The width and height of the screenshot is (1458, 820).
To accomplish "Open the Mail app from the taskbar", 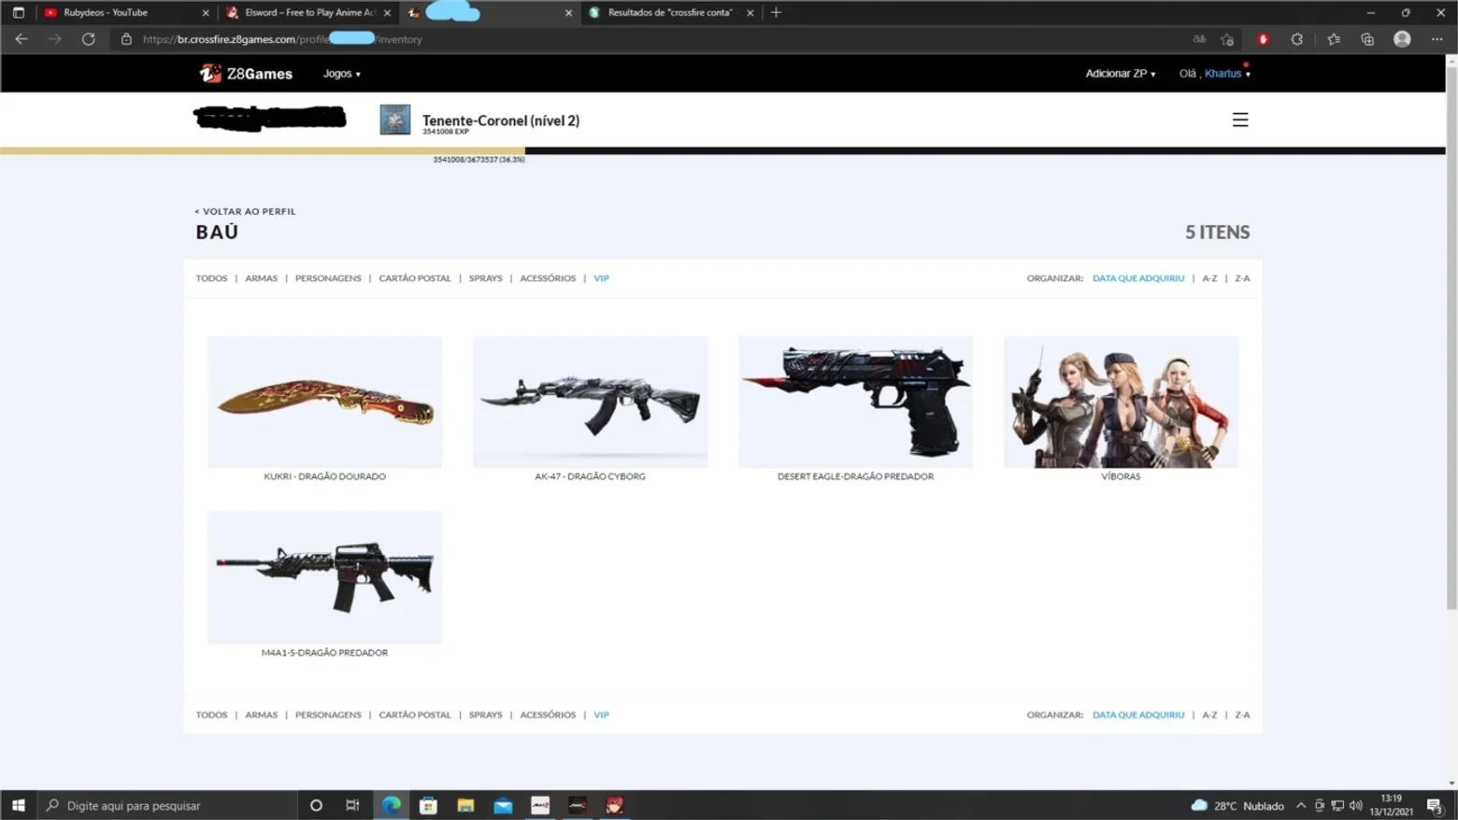I will (503, 805).
